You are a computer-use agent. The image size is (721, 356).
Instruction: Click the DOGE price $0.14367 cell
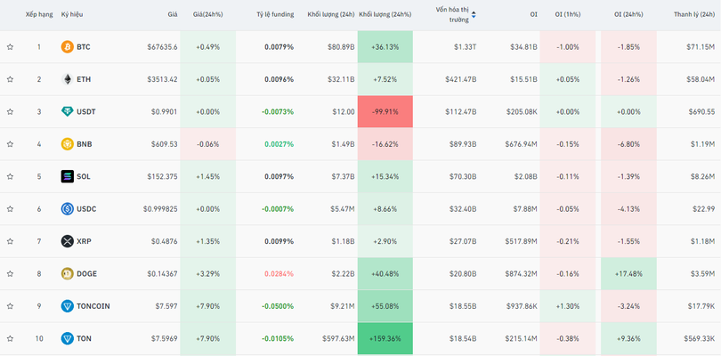[x=159, y=274]
